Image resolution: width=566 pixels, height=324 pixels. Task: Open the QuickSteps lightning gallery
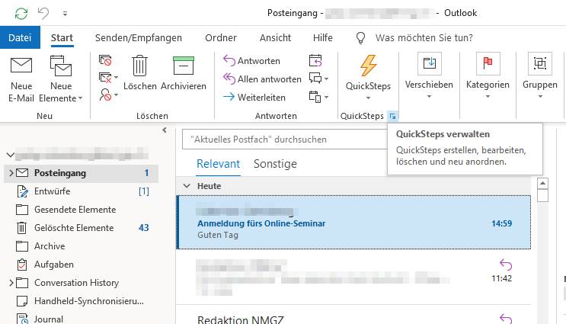pyautogui.click(x=368, y=77)
